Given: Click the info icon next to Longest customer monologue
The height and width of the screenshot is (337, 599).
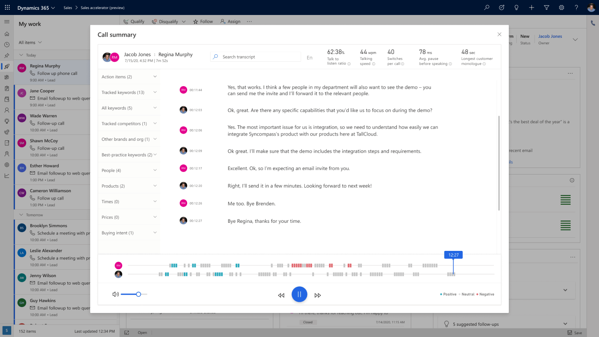Looking at the screenshot, I should 484,64.
